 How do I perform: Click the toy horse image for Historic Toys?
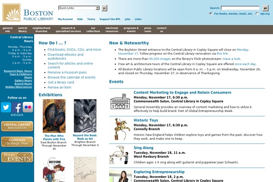point(122,129)
